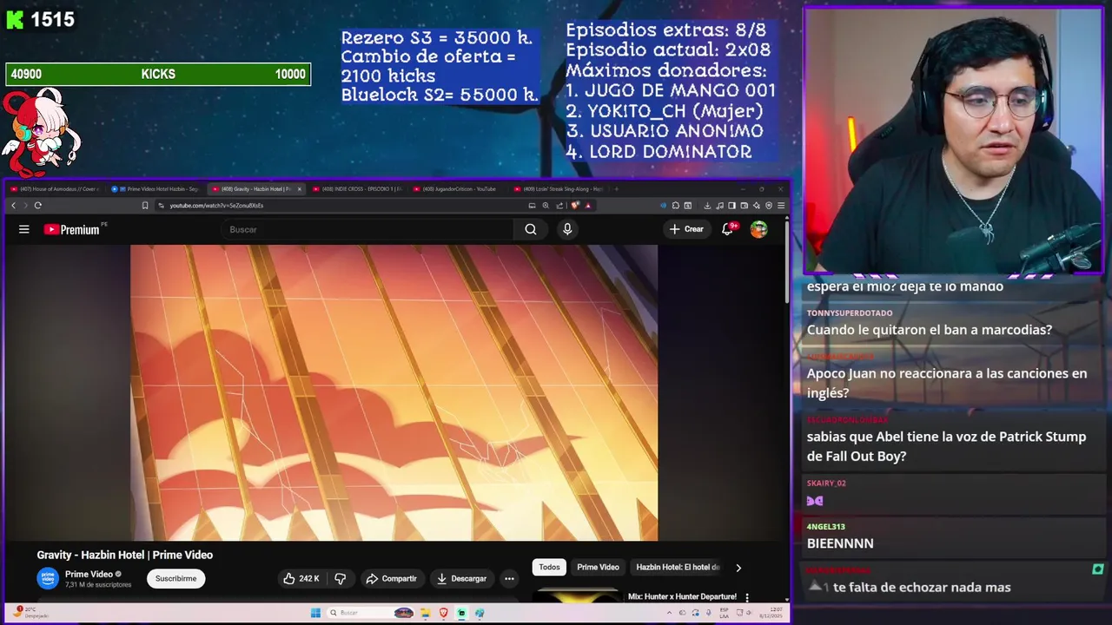Open the Brave Rewards triangle icon
Viewport: 1112px width, 625px height.
coord(588,206)
